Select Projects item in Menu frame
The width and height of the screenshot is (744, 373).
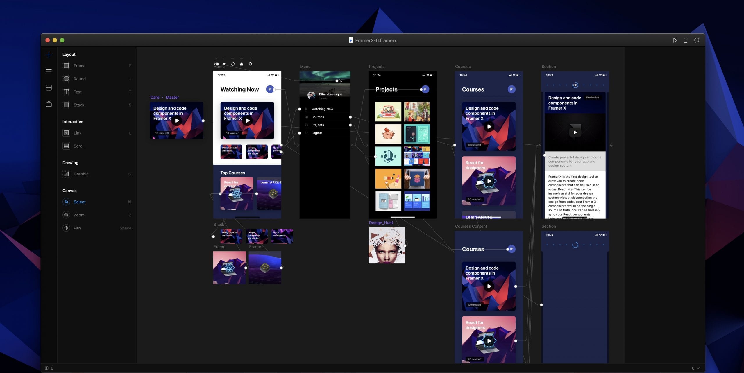(x=317, y=125)
